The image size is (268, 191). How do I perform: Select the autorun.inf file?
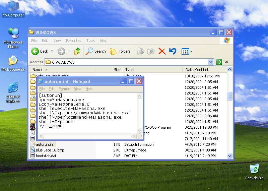tap(45, 144)
